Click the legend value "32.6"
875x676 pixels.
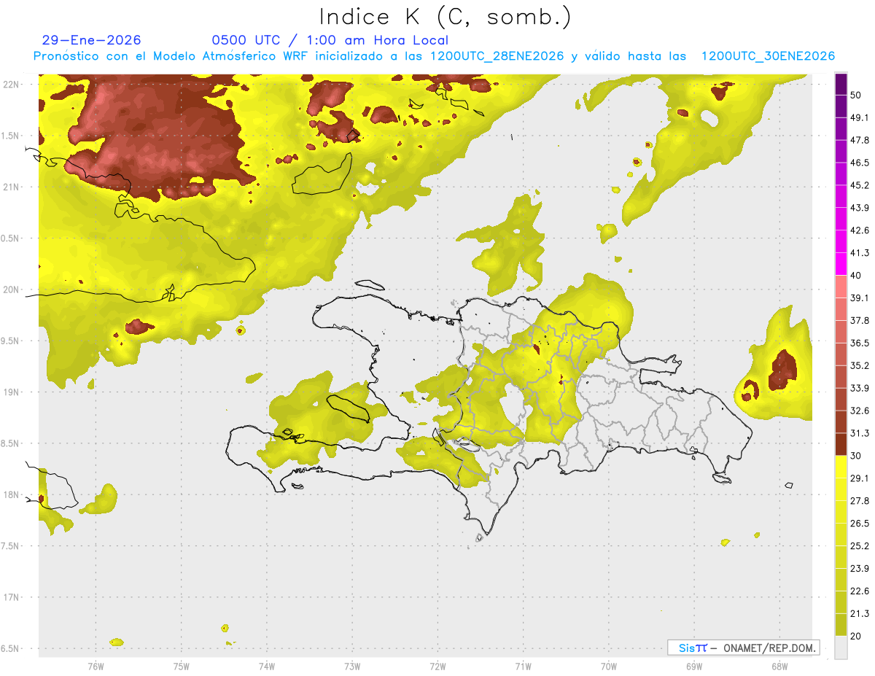point(860,411)
